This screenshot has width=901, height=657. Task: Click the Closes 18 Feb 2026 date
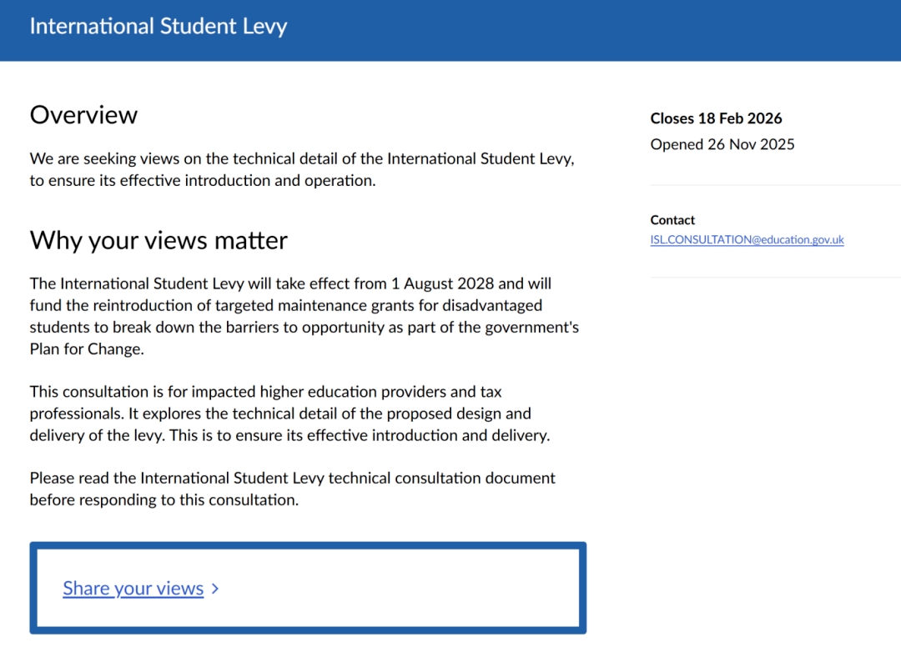(x=716, y=118)
